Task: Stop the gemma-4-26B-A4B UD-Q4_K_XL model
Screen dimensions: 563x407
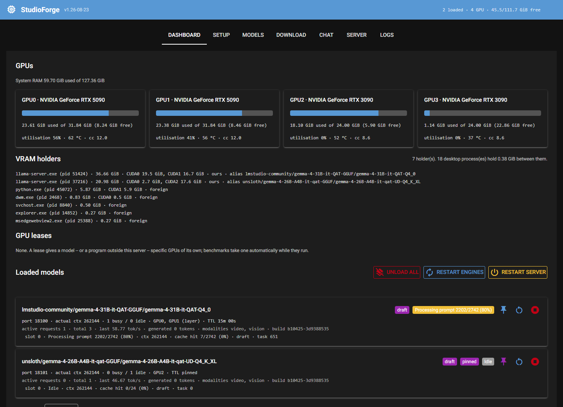Action: click(535, 362)
